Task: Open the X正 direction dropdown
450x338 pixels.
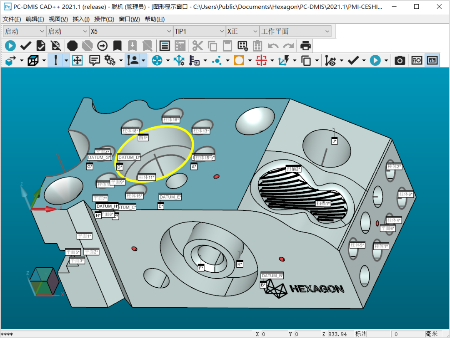Action: point(242,31)
